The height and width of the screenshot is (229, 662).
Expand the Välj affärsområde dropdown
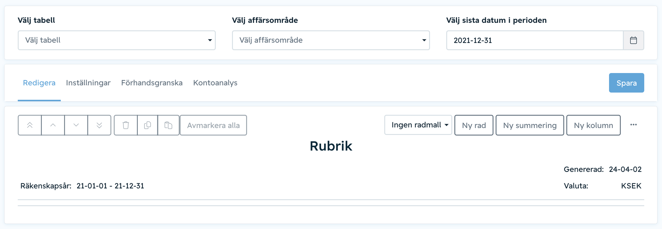[331, 40]
